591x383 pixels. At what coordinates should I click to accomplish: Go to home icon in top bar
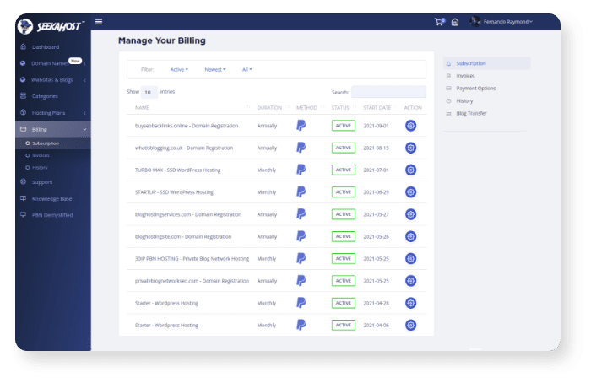455,22
